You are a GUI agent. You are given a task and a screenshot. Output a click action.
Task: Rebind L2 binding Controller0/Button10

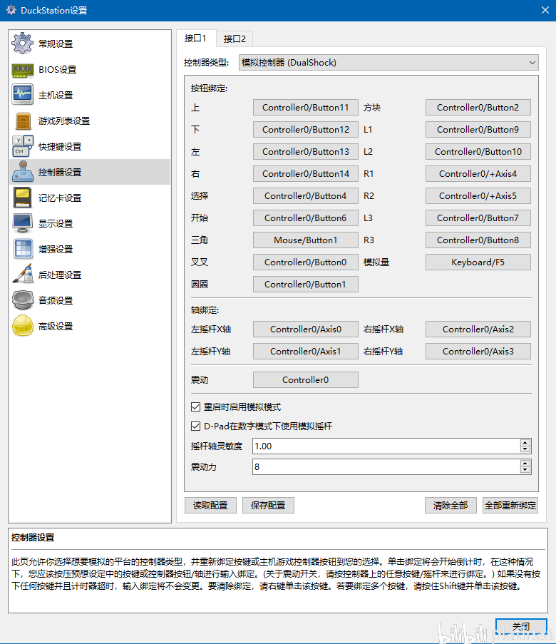pyautogui.click(x=478, y=152)
